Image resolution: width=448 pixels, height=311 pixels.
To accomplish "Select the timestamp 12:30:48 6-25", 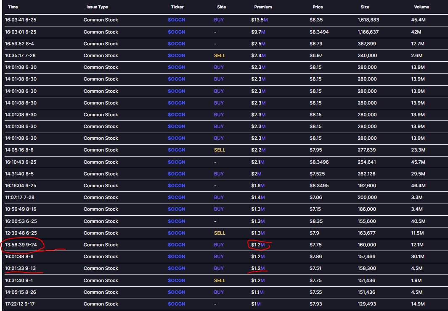I will coord(21,233).
